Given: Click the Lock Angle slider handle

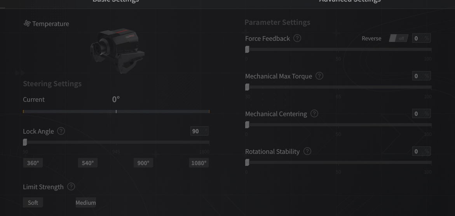Looking at the screenshot, I should [x=25, y=142].
